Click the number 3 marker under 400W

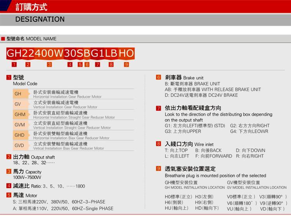coord(49,65)
